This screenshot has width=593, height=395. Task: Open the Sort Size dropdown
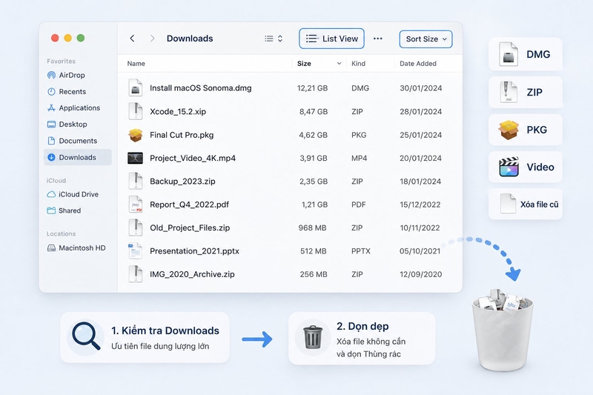pyautogui.click(x=425, y=39)
